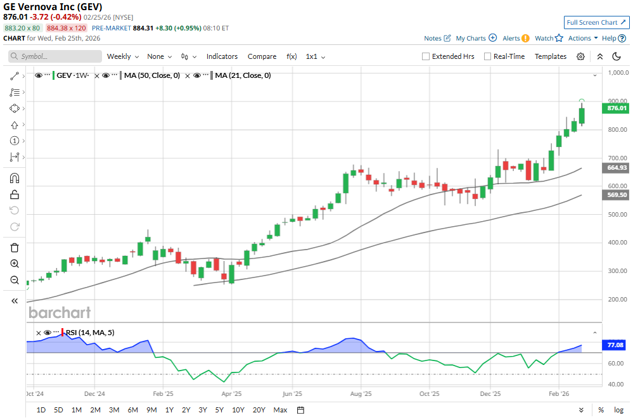
Task: Collapse the main chart pane arrow
Action: click(x=594, y=75)
